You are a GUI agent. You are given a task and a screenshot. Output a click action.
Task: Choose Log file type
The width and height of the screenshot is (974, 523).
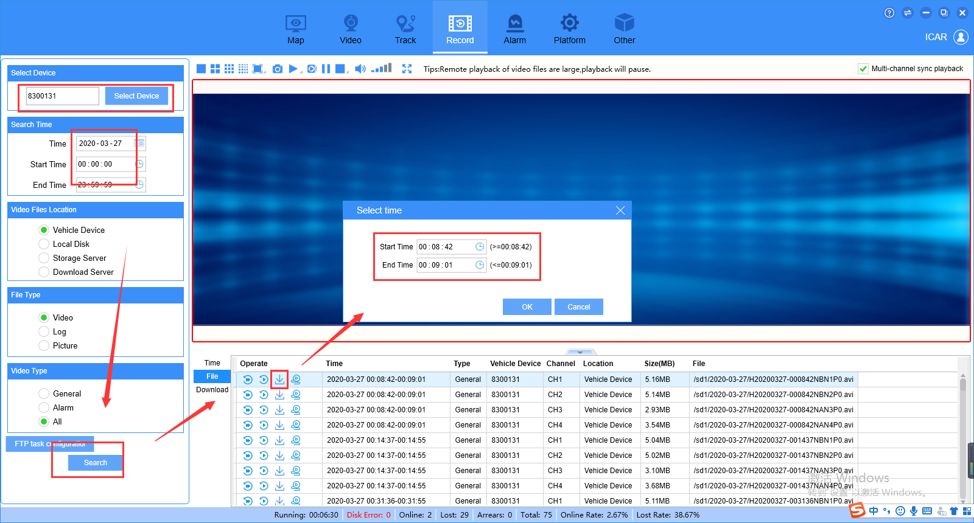pyautogui.click(x=44, y=331)
